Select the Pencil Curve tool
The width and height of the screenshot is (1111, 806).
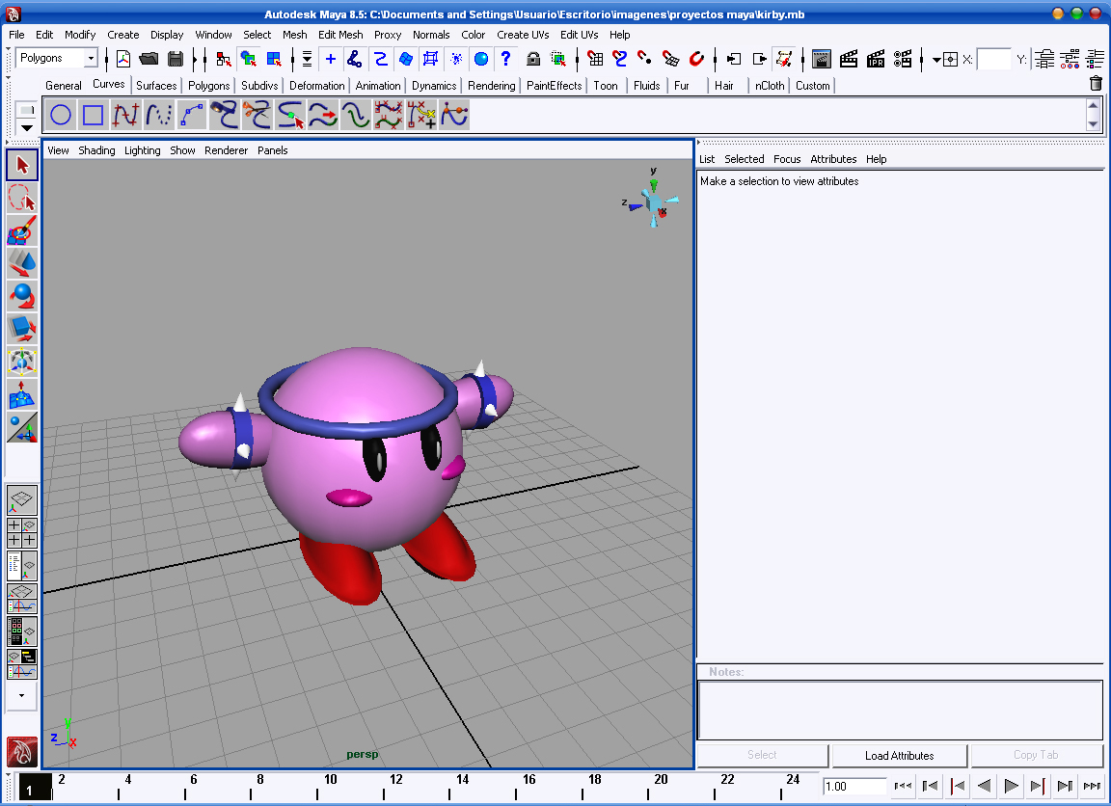[159, 115]
